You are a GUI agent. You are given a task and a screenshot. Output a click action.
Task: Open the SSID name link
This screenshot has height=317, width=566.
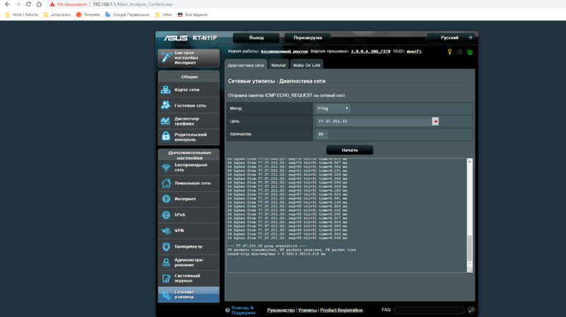point(414,51)
